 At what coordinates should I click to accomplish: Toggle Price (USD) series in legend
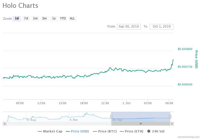click(77, 131)
